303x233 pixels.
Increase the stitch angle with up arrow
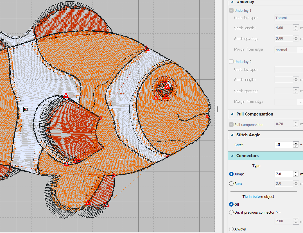[x=296, y=143]
